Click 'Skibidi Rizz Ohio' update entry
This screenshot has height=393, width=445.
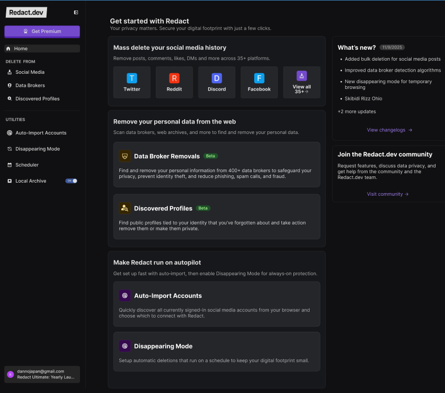pyautogui.click(x=363, y=98)
